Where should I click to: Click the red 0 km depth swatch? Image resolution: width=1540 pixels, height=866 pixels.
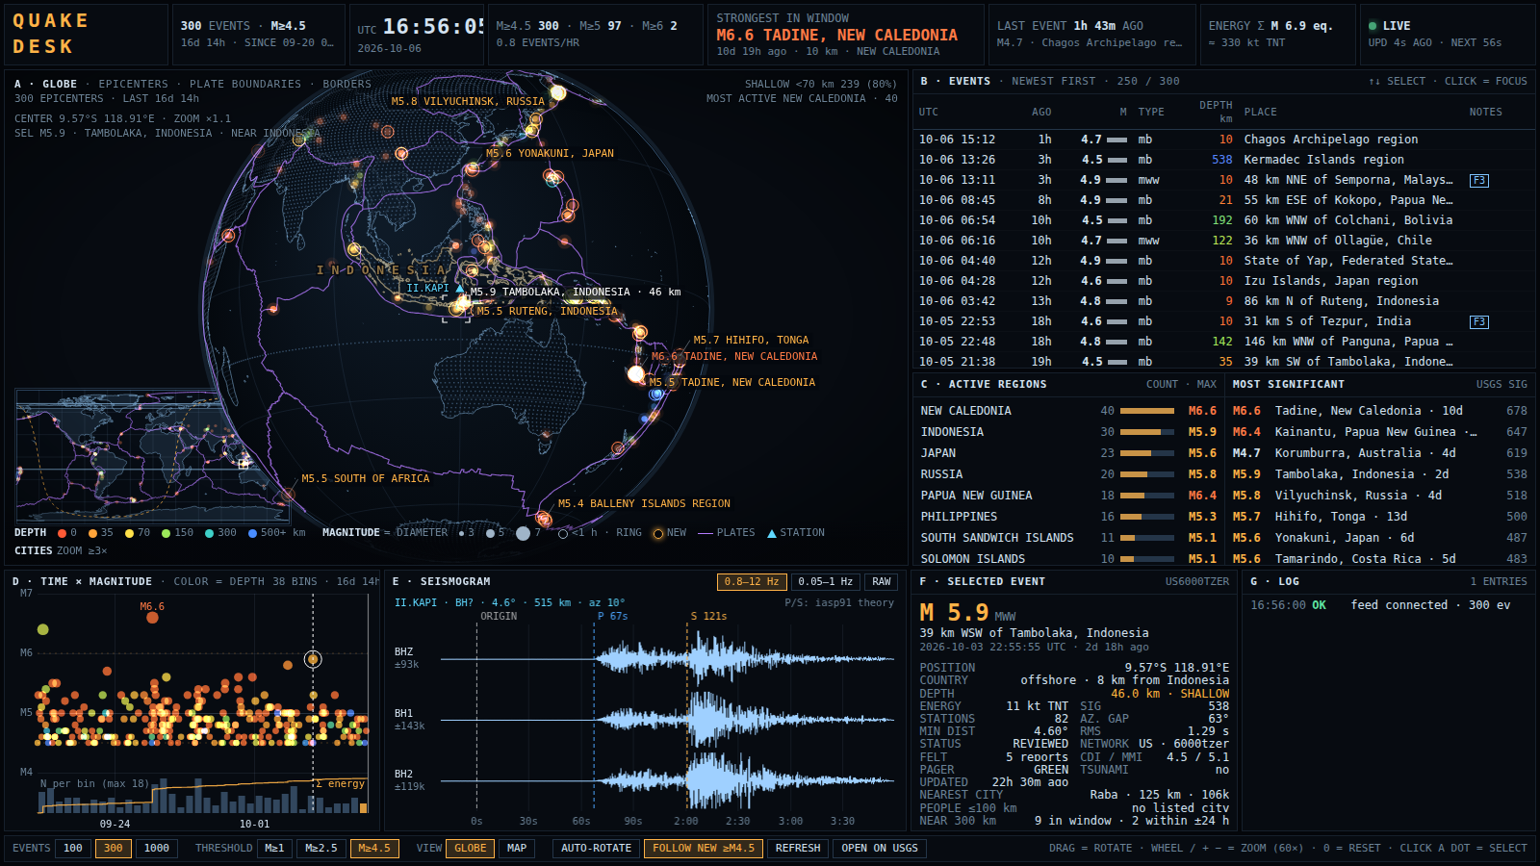62,533
